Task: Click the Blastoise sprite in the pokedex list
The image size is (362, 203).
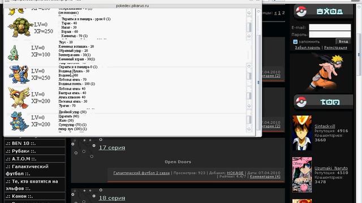Action: tap(19, 74)
